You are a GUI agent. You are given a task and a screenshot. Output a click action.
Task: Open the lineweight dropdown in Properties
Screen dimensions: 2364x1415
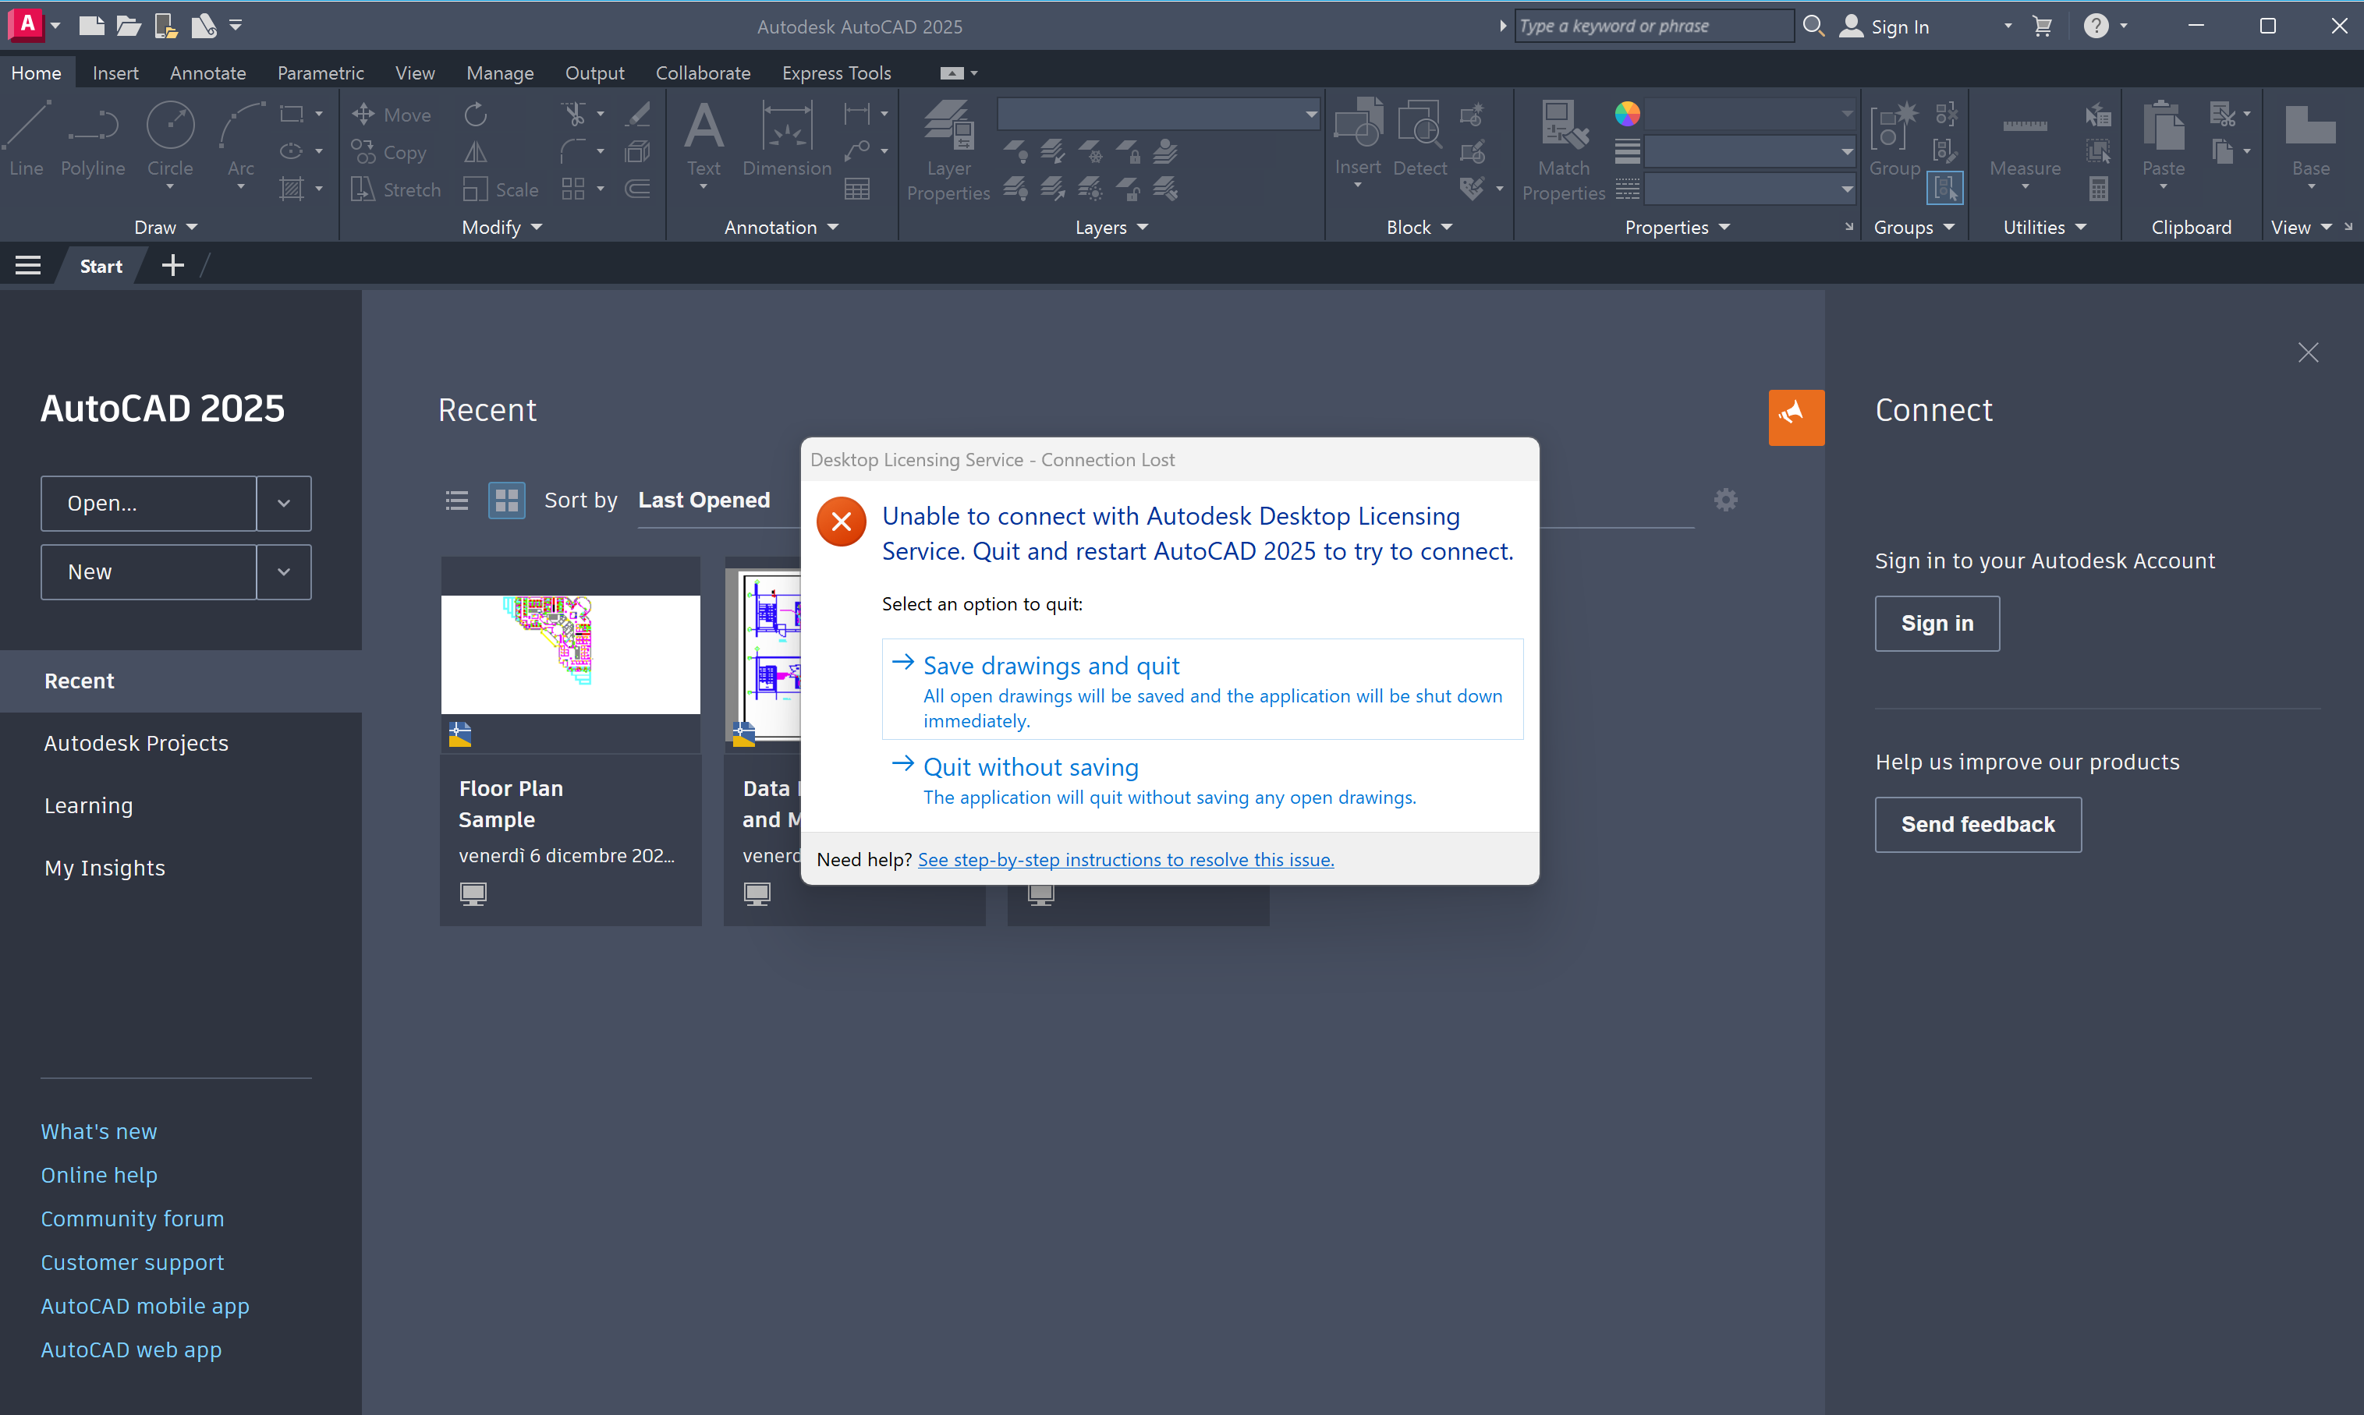coord(1751,151)
